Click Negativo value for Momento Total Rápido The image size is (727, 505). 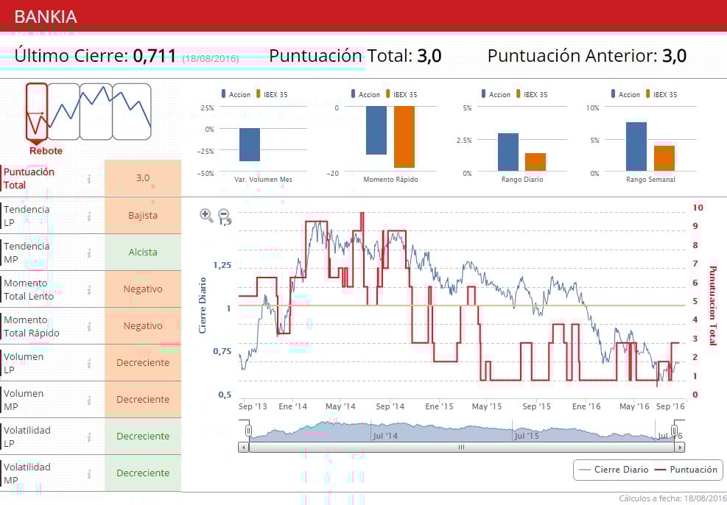pos(143,326)
